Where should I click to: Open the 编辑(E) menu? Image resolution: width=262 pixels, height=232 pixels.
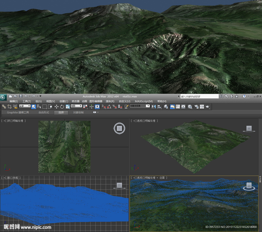coord(14,101)
